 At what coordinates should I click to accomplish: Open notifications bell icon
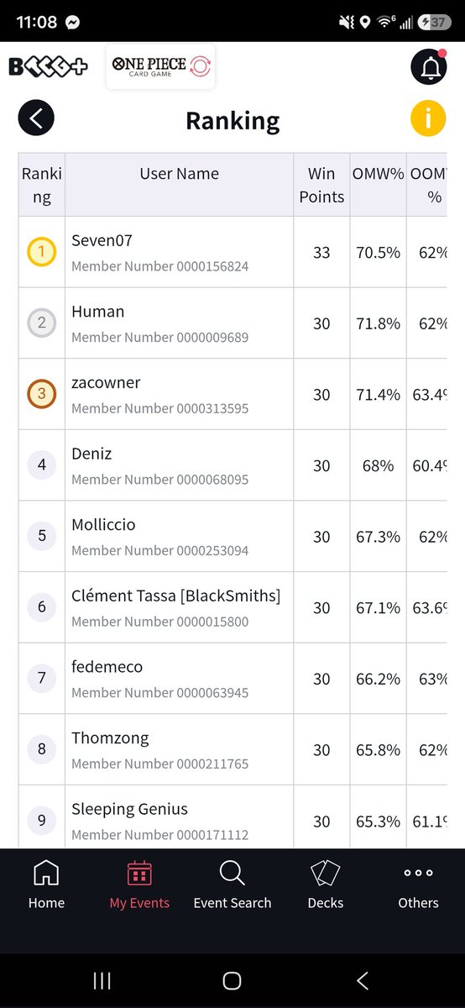click(x=428, y=67)
